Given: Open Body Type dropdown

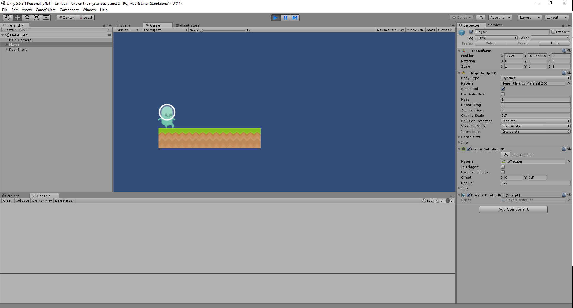Looking at the screenshot, I should click(x=535, y=78).
